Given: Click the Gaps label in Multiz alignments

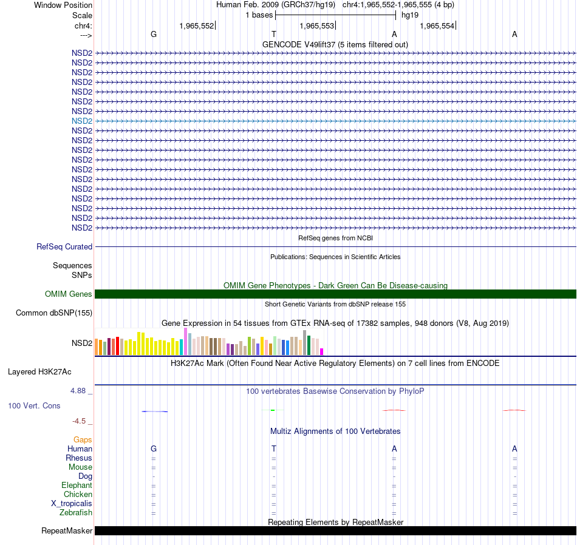Looking at the screenshot, I should coord(83,440).
